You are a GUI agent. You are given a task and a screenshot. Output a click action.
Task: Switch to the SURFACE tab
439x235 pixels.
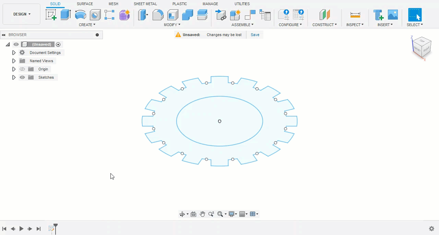(85, 4)
